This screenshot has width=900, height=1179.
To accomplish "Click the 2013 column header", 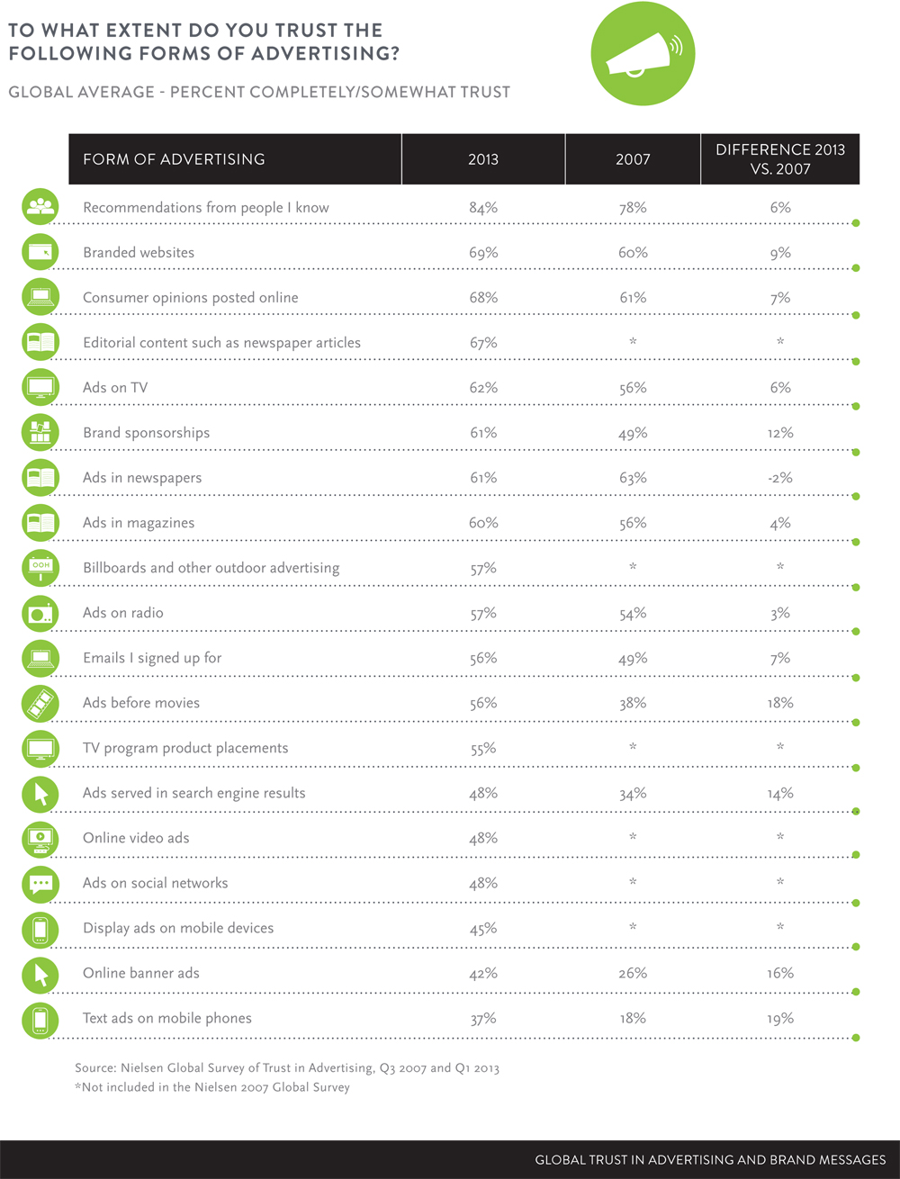I will [x=483, y=159].
